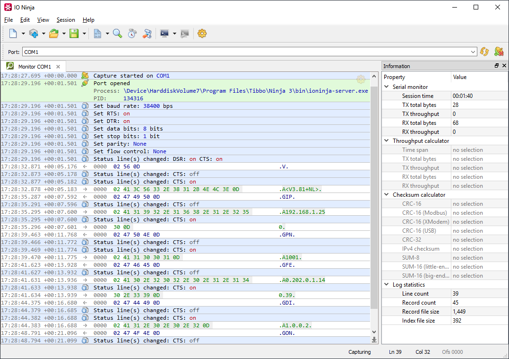Close the Monitor COM1 tab
This screenshot has width=509, height=359.
58,67
